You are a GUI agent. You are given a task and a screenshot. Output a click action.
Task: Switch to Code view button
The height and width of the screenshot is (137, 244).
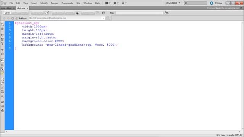[7, 13]
